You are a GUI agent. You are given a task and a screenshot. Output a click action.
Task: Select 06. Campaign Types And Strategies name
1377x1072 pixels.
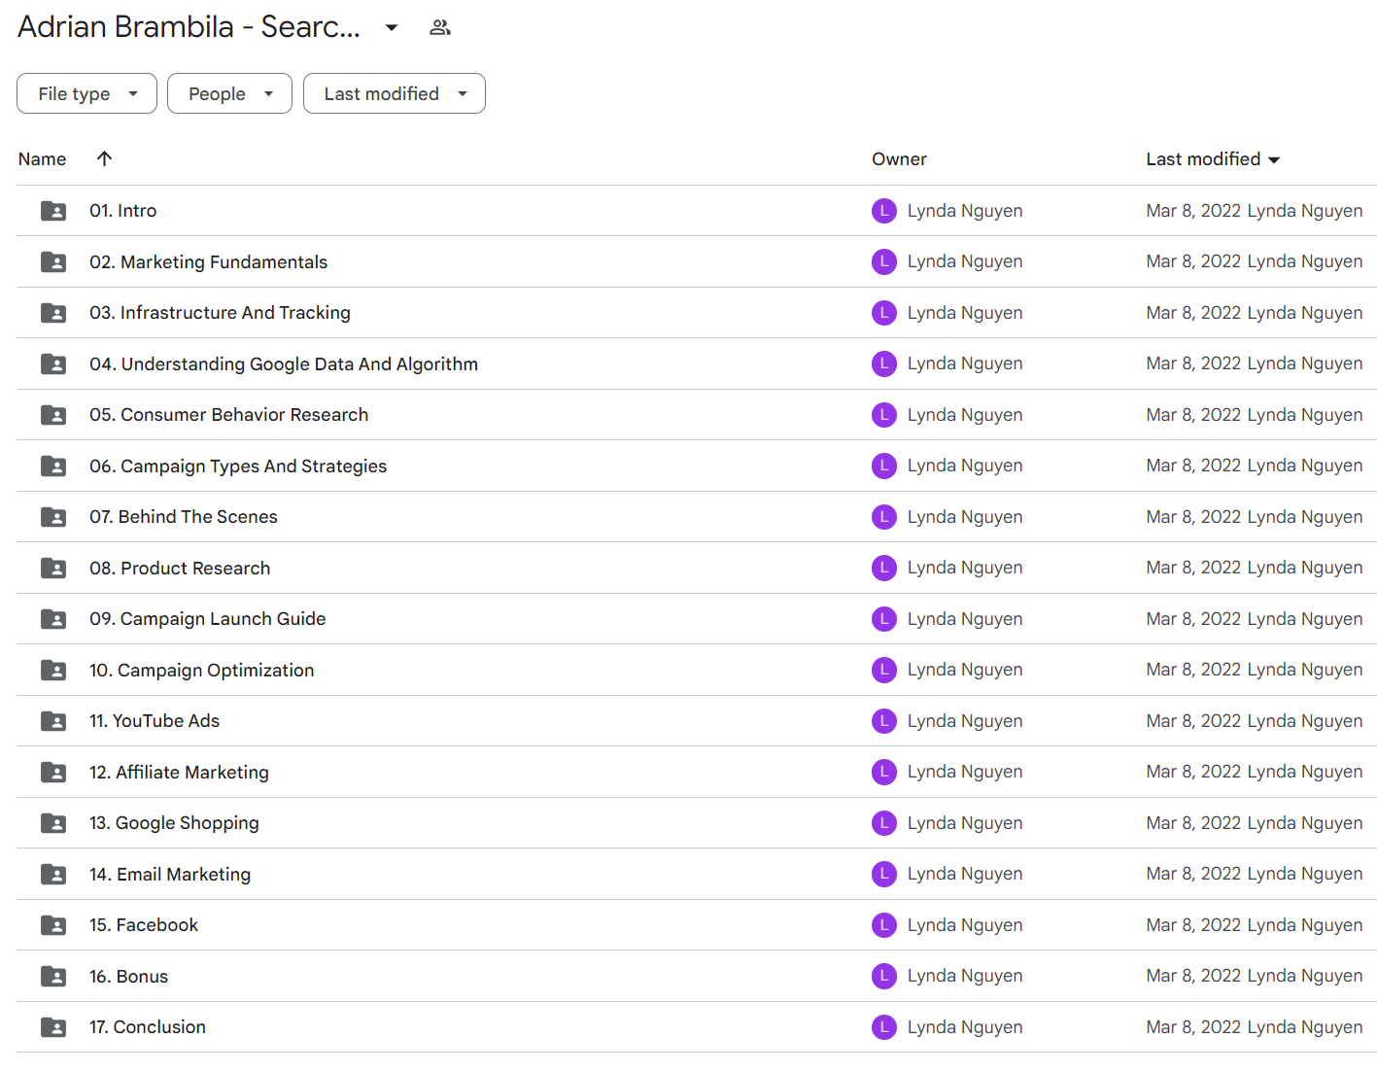238,467
